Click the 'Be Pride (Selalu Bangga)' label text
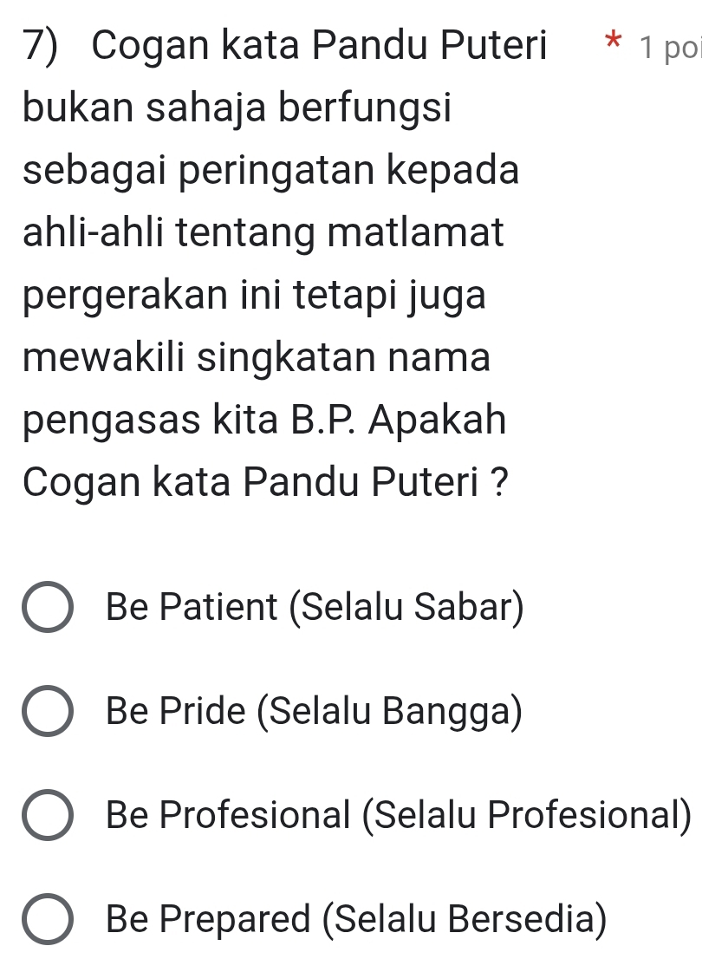This screenshot has height=972, width=702. pos(314,711)
